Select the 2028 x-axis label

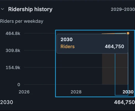(x=76, y=92)
